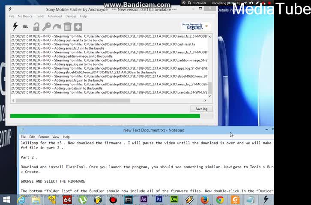This screenshot has height=205, width=311.
Task: Open the Format menu in Notepad
Action: point(43,137)
